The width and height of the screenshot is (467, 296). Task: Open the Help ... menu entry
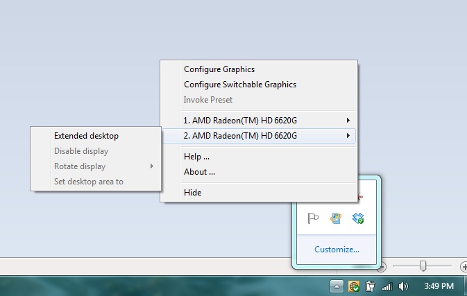pos(259,157)
